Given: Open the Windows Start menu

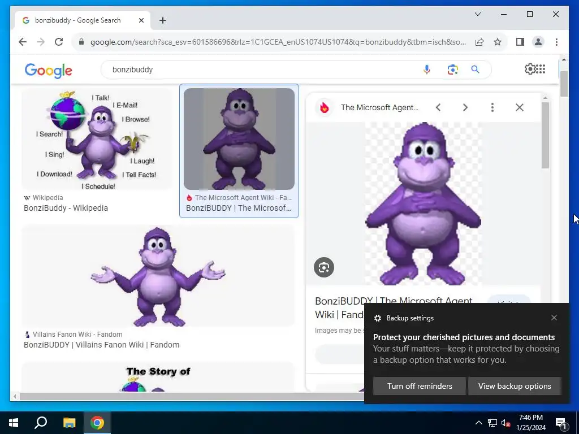Looking at the screenshot, I should [x=14, y=423].
